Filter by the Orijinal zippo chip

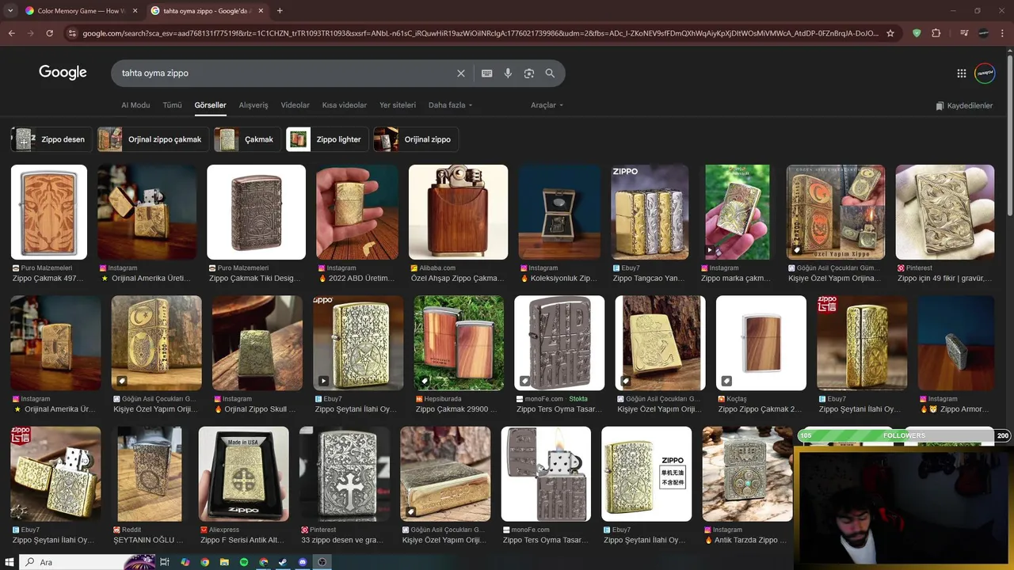pyautogui.click(x=415, y=139)
